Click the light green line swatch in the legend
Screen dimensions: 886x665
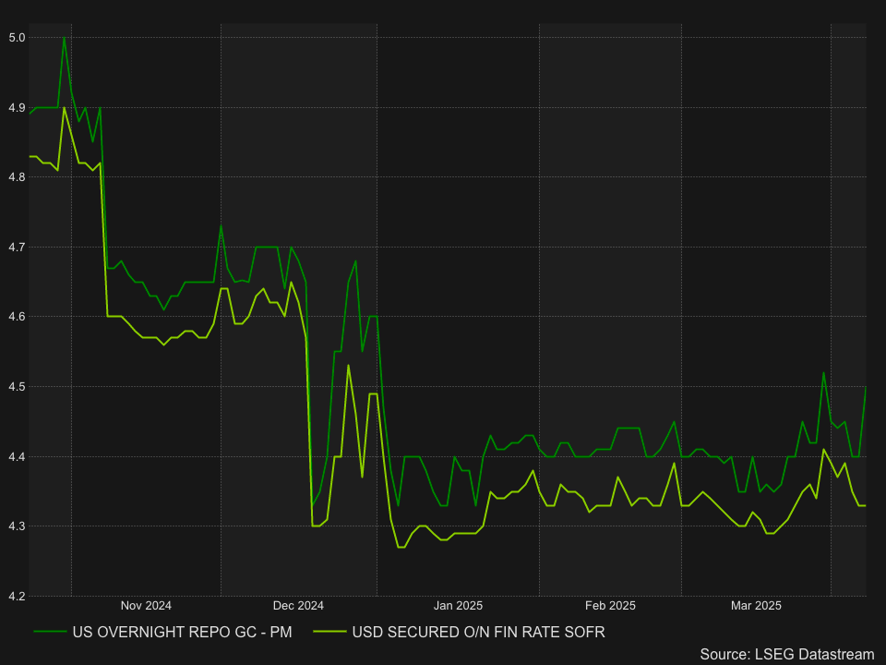pyautogui.click(x=330, y=633)
